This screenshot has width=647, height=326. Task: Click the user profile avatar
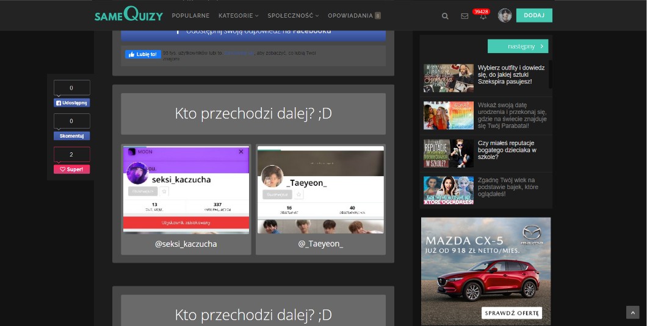[505, 16]
